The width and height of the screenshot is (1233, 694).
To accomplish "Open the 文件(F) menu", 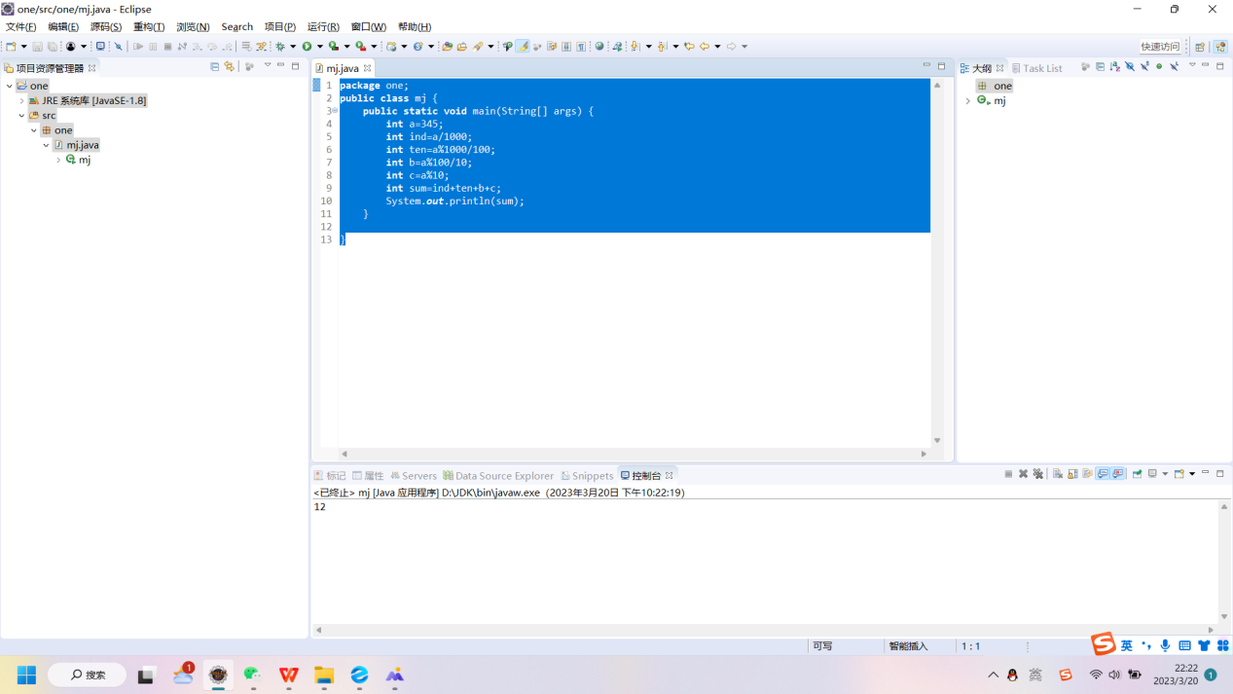I will tap(20, 26).
